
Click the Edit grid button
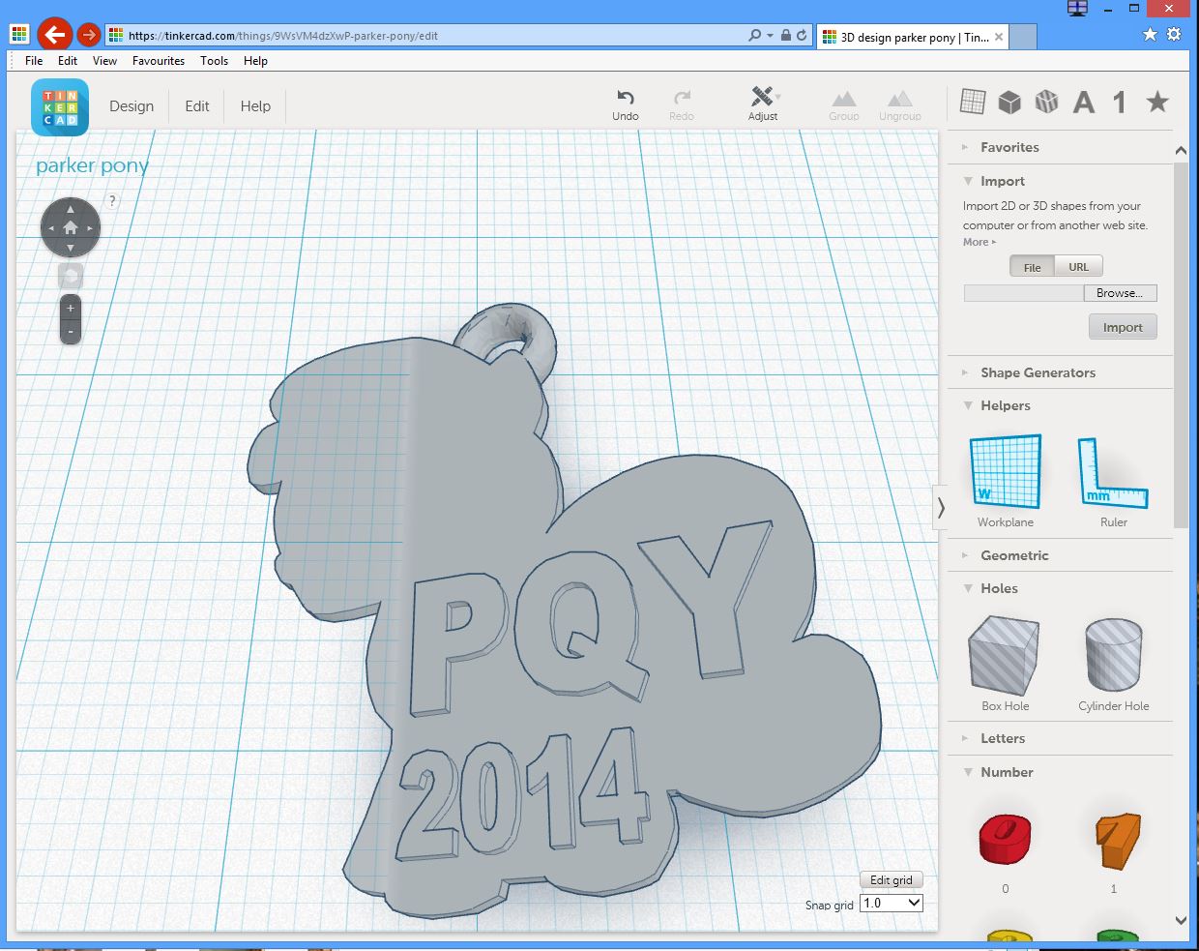coord(892,880)
